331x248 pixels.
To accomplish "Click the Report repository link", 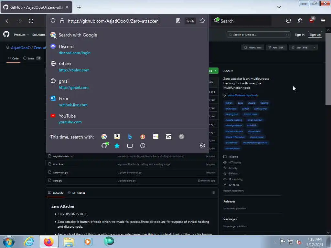I will [x=233, y=191].
